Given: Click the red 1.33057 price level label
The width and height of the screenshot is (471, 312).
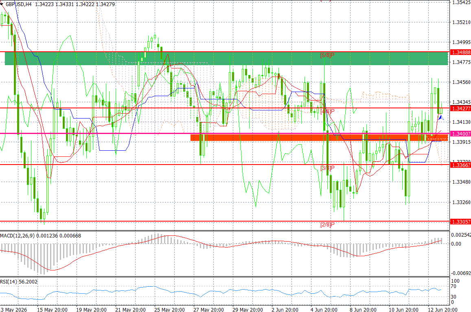Looking at the screenshot, I should point(461,222).
